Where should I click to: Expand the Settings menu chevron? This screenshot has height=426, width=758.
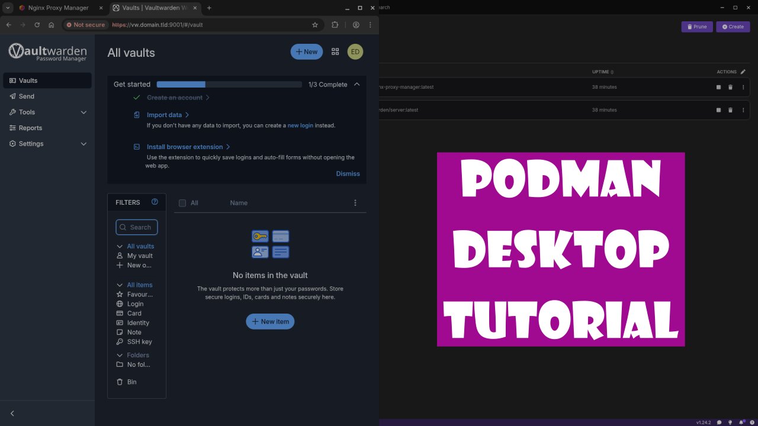point(83,144)
